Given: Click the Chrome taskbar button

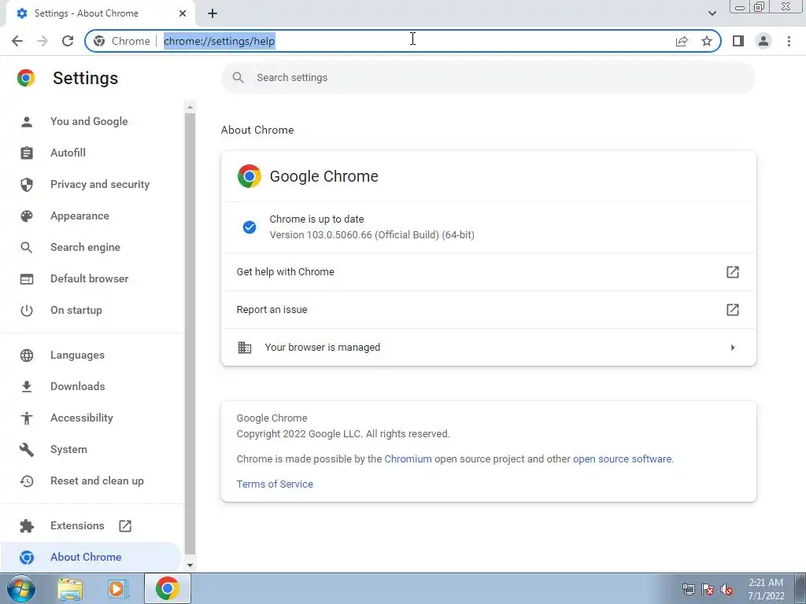Looking at the screenshot, I should [168, 588].
